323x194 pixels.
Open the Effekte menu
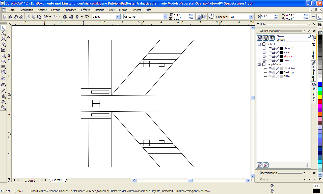86,10
